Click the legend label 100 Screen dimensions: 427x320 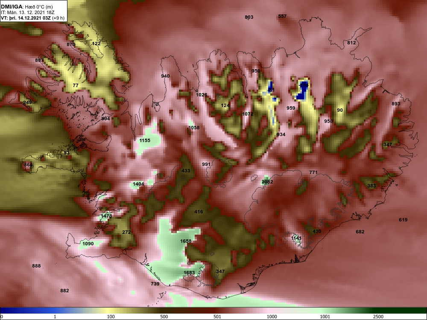(111, 317)
